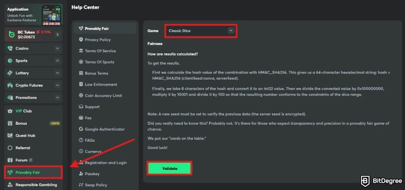The height and width of the screenshot is (190, 405).
Task: Click the Referral icon in sidebar
Action: (x=11, y=148)
